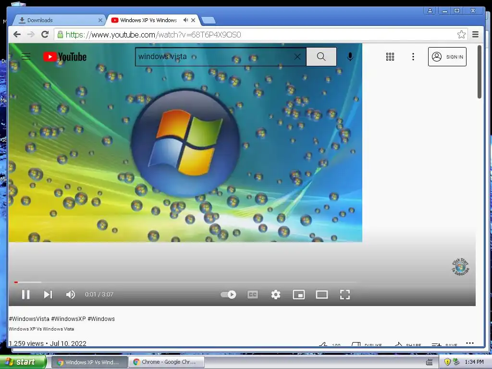The height and width of the screenshot is (369, 492).
Task: Open a new tab
Action: click(209, 20)
